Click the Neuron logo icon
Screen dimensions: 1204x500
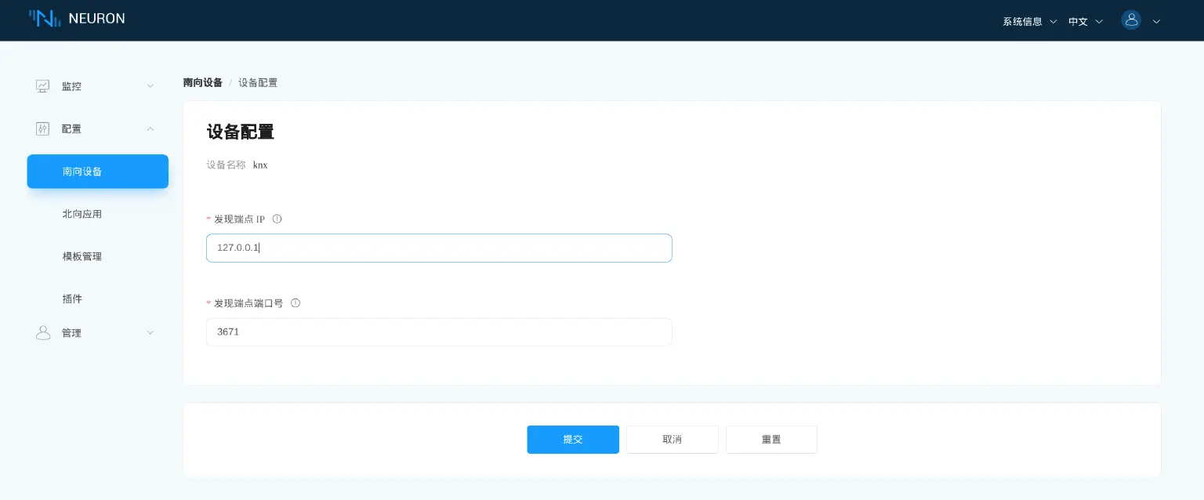click(45, 19)
